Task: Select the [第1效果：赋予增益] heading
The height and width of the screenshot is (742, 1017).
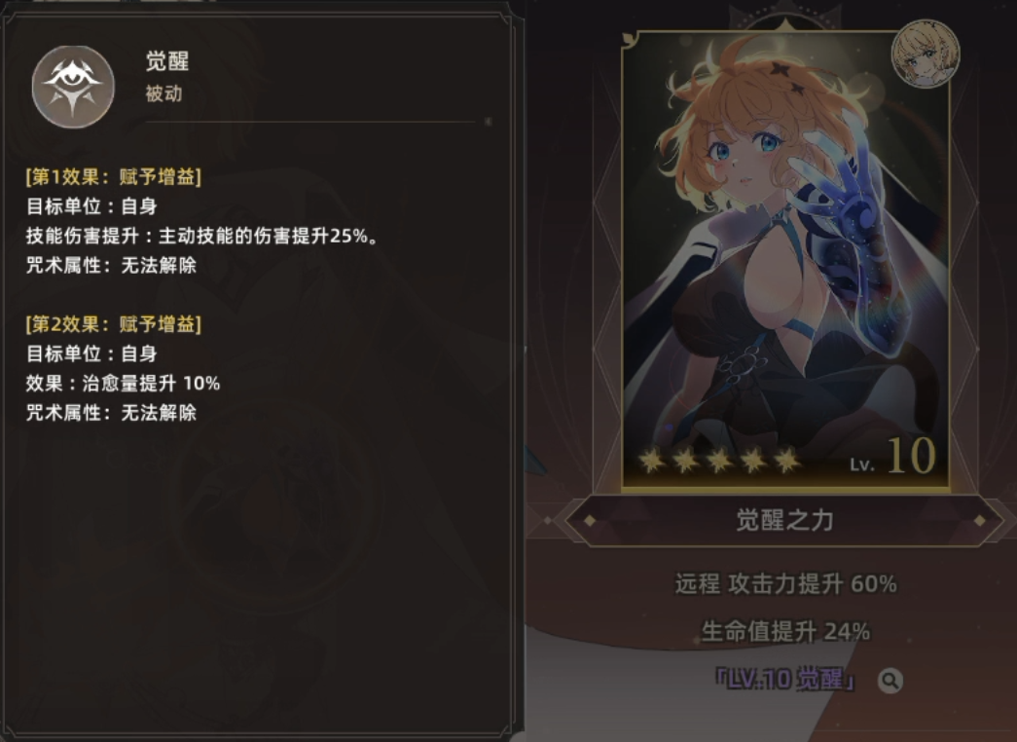Action: pos(114,176)
